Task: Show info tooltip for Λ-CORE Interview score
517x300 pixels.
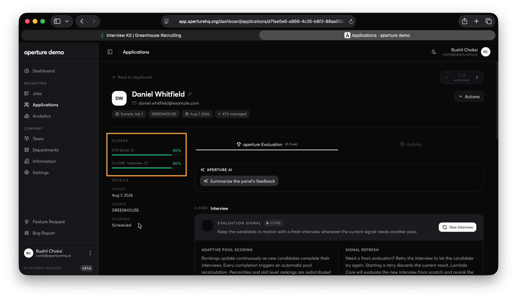Action: point(146,163)
